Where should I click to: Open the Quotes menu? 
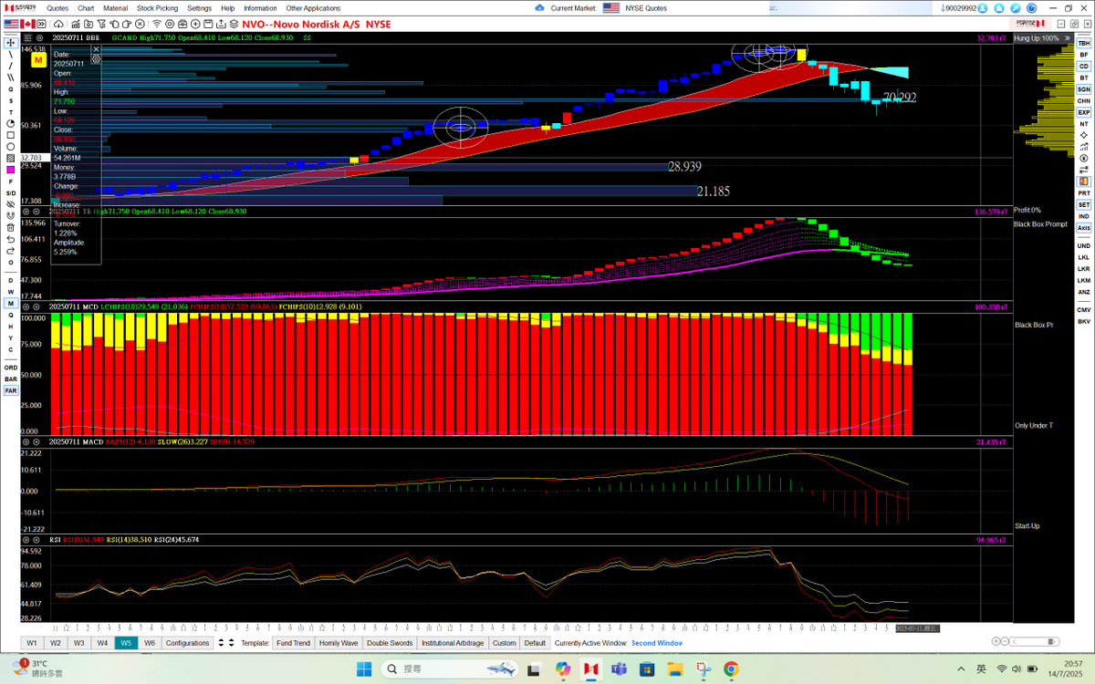57,8
